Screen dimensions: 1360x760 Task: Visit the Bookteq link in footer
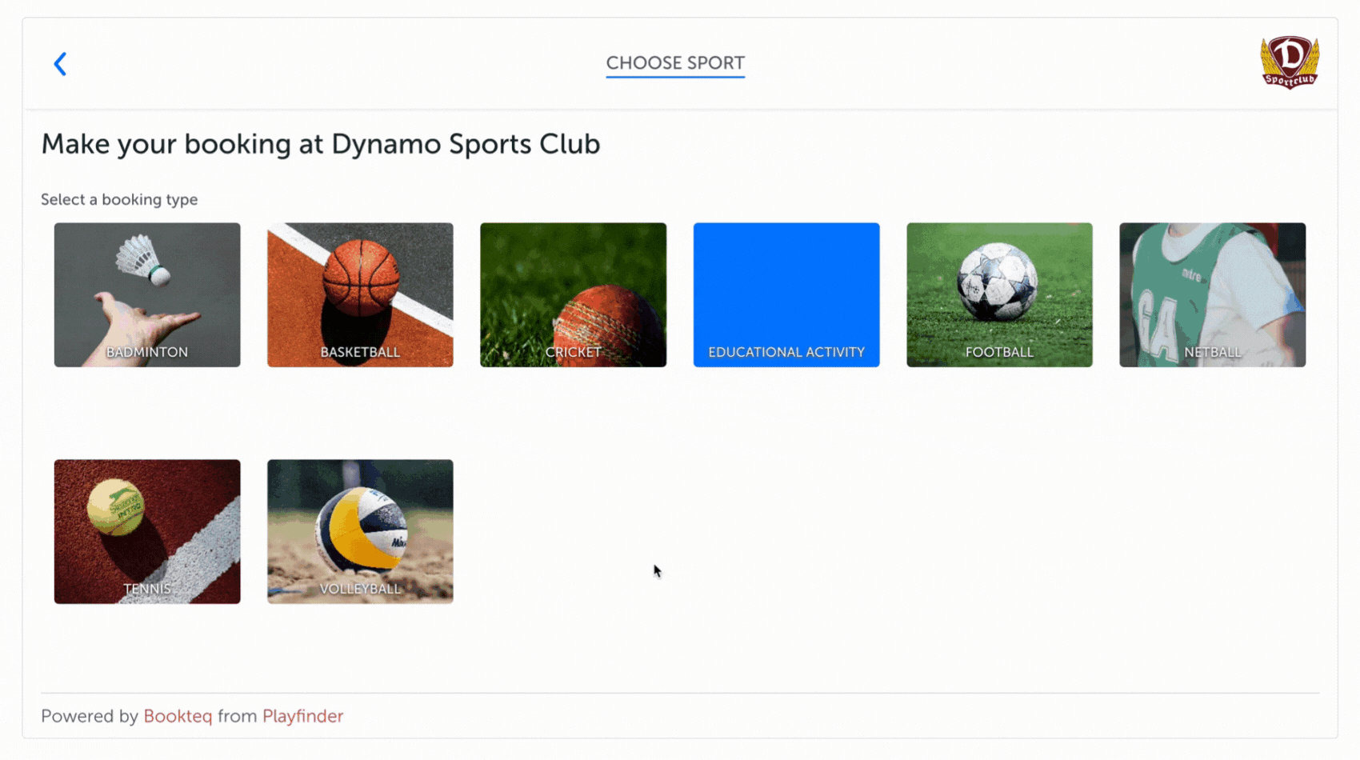pos(178,716)
